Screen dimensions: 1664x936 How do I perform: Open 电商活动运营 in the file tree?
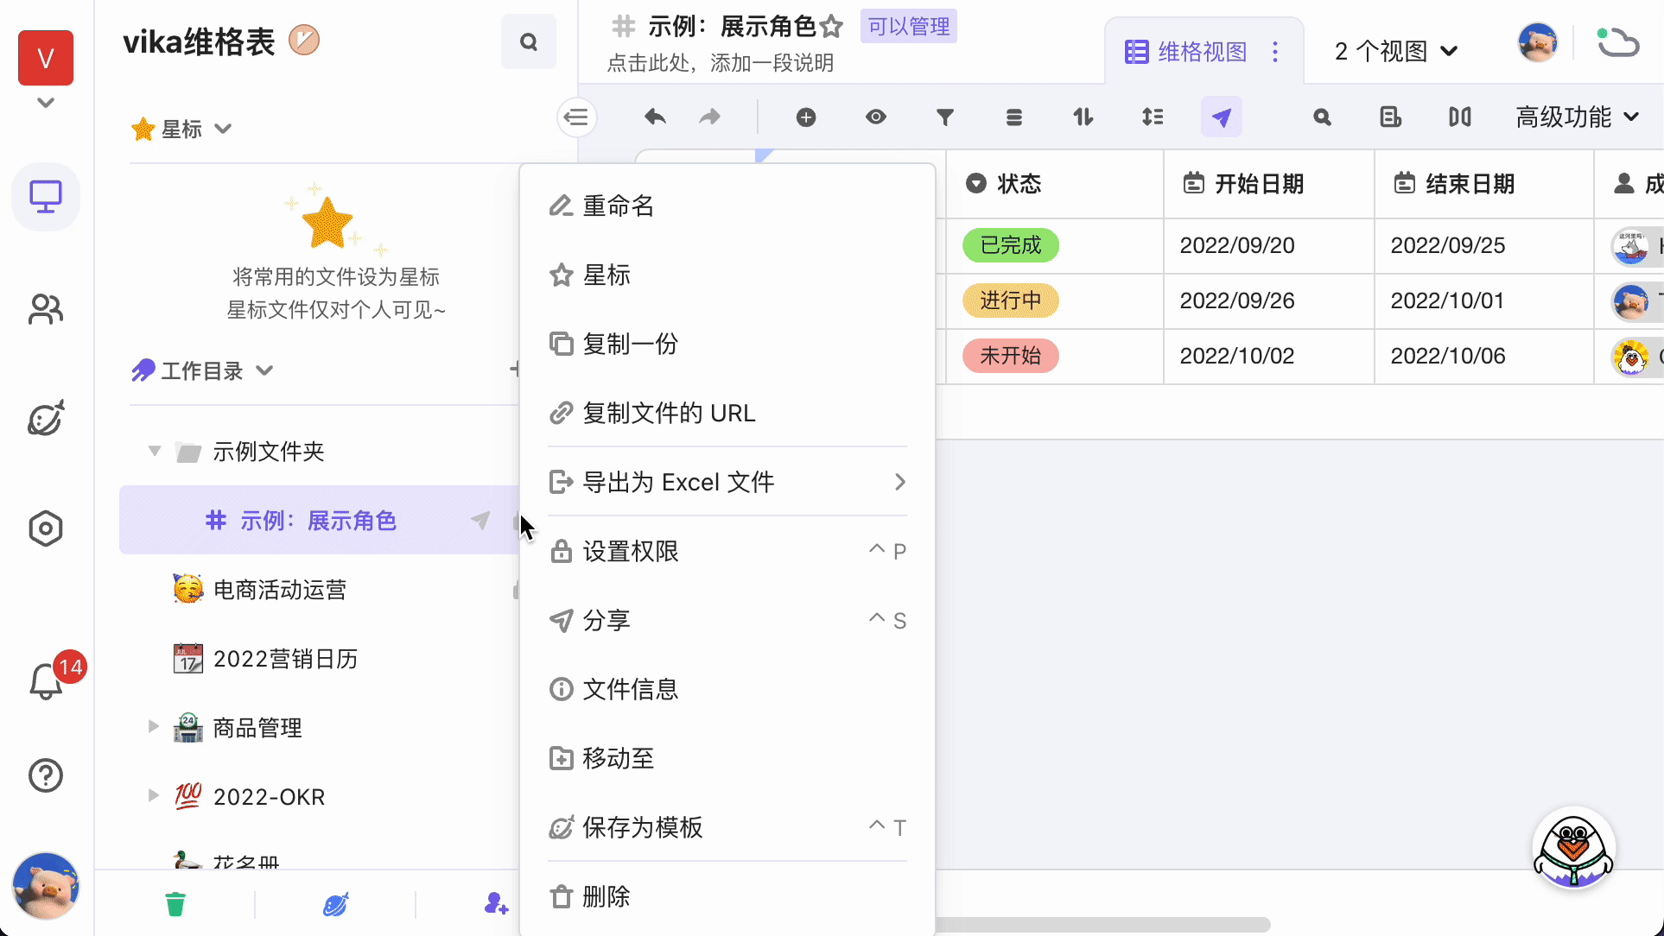coord(280,590)
